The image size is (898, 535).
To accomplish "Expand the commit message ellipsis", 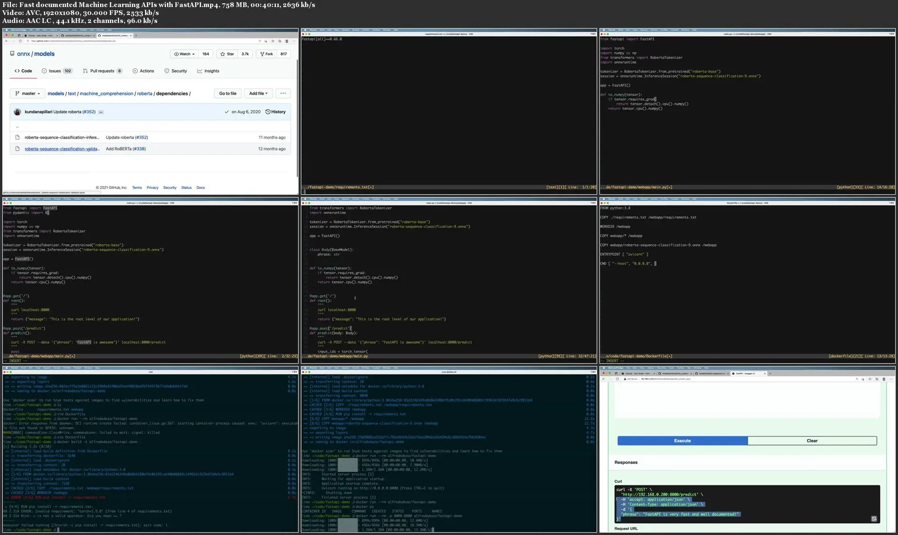I will 101,112.
